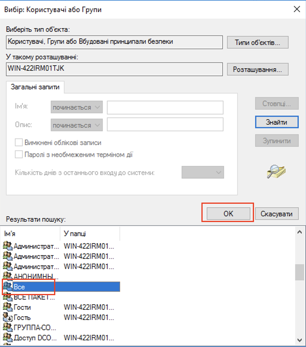Click the magnifying glass search icon

point(276,172)
